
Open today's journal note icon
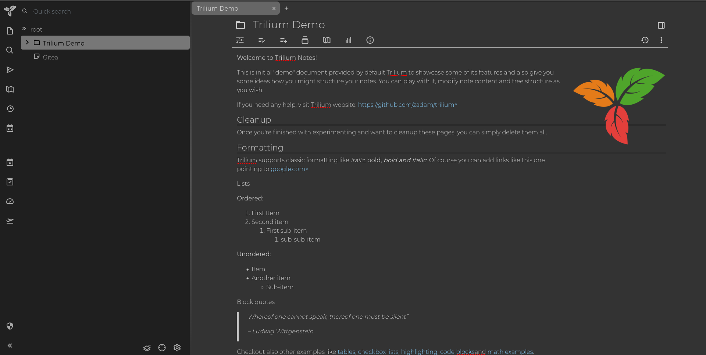pyautogui.click(x=10, y=162)
